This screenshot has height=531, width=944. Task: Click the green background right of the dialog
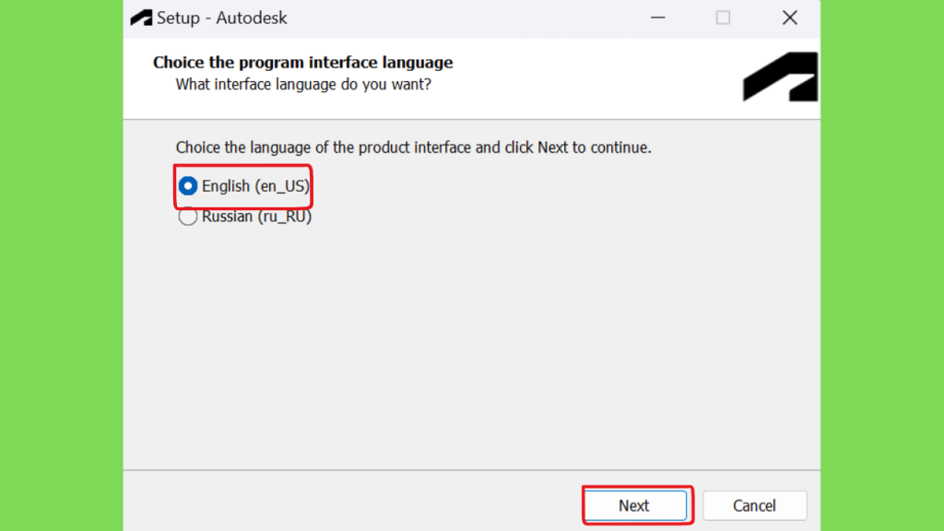pos(882,265)
